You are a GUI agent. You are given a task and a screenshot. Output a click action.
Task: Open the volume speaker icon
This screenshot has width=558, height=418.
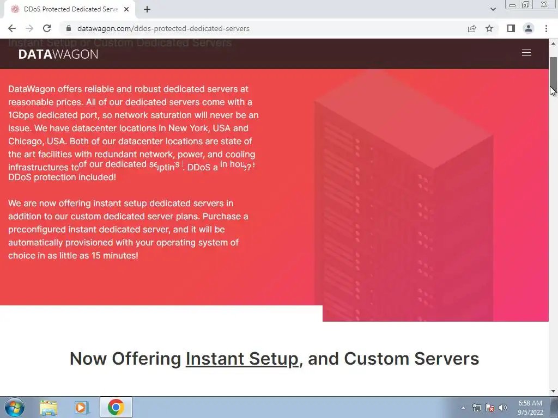502,408
